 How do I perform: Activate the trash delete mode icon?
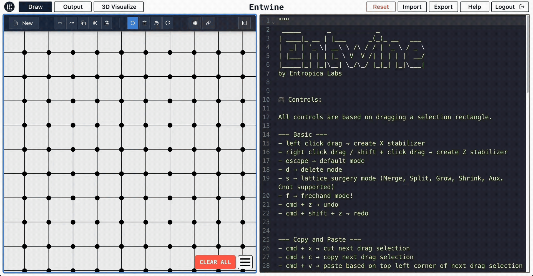144,23
